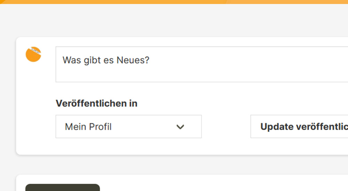
Task: Click the 'Was gibt es Neues?' text box
Action: [x=202, y=64]
